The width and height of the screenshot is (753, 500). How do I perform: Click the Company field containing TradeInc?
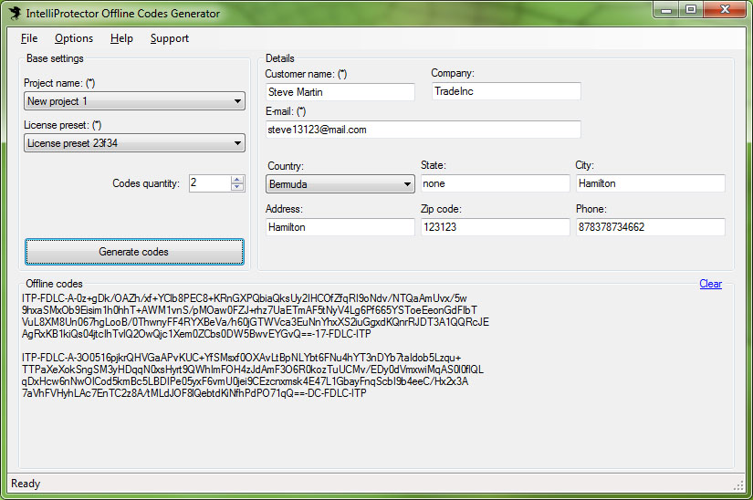coord(507,91)
